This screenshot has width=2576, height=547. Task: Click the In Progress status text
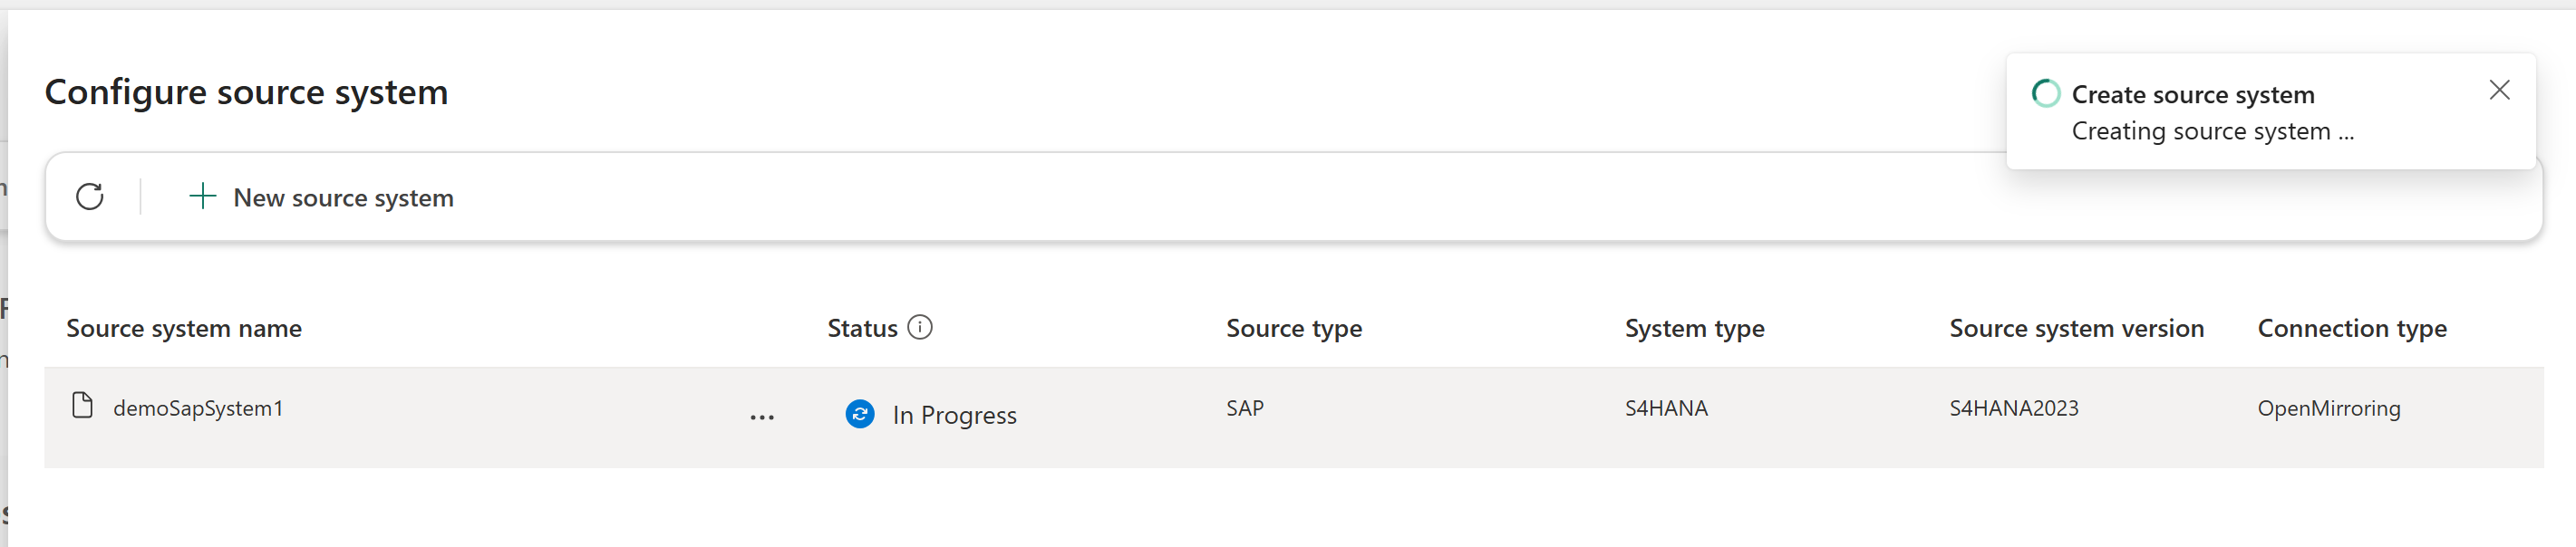[x=954, y=415]
